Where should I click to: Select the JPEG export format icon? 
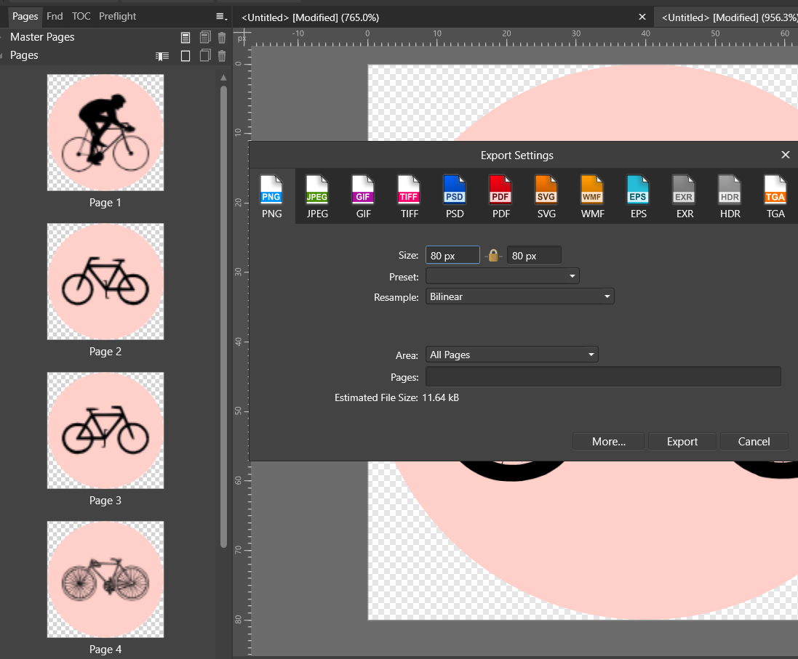click(x=316, y=197)
